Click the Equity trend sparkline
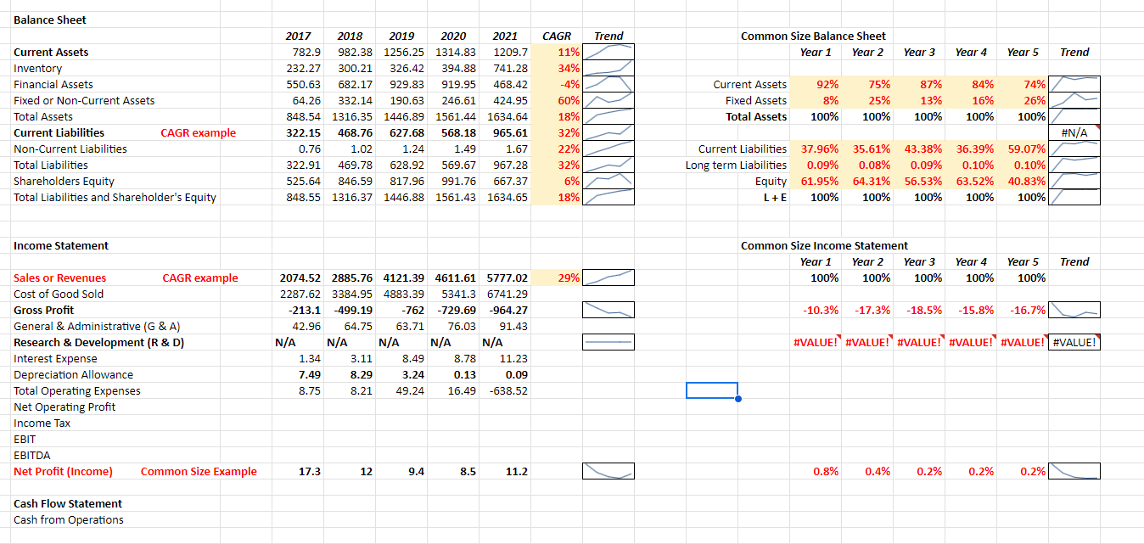Viewport: 1144px width, 544px height. pyautogui.click(x=1074, y=181)
